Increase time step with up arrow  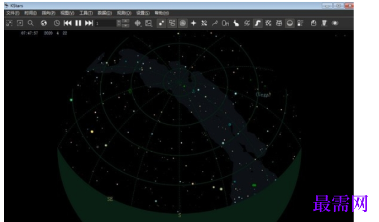coord(125,21)
